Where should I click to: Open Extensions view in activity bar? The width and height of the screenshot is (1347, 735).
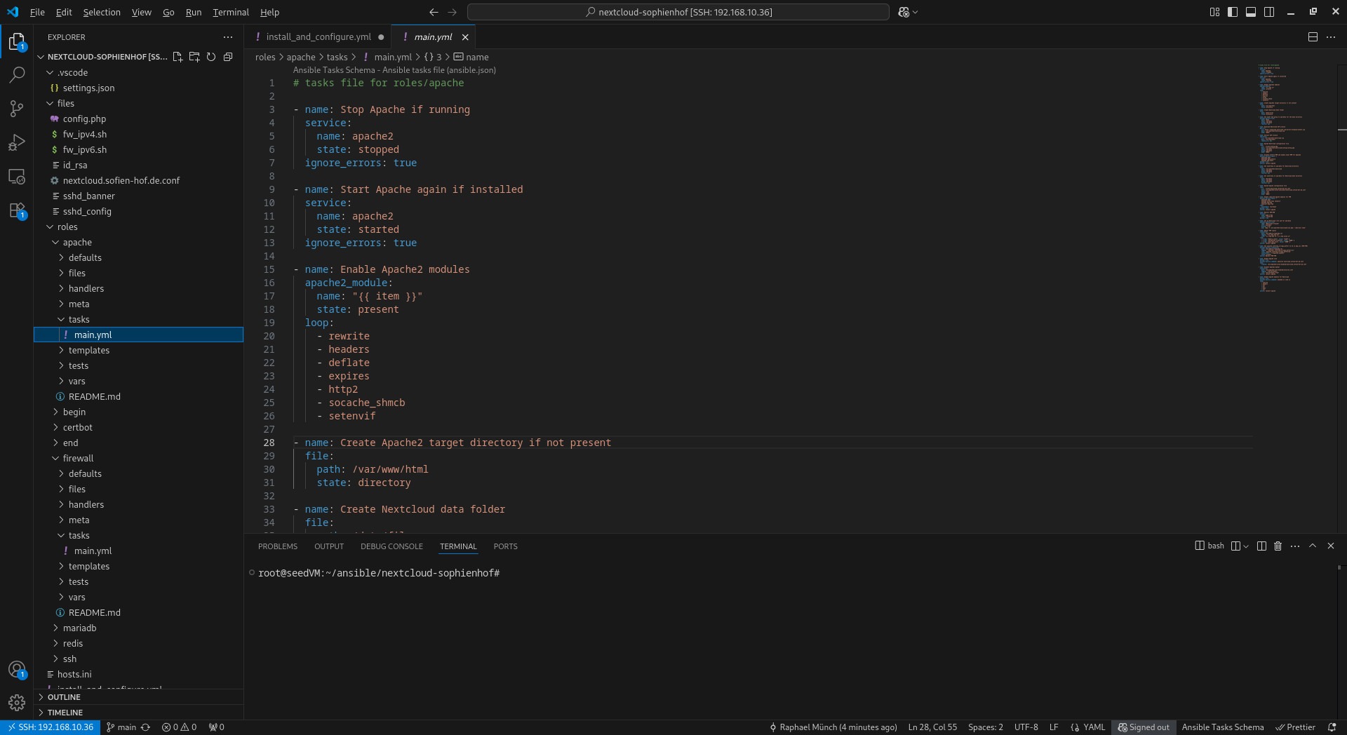[17, 210]
